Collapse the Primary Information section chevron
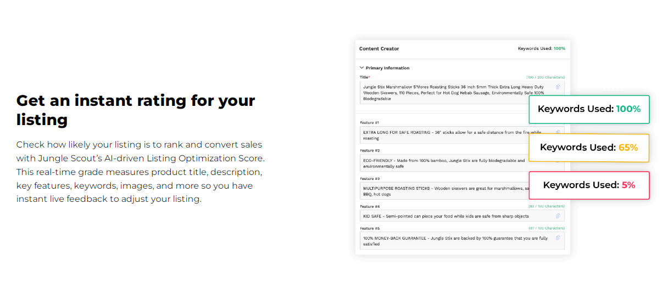668x288 pixels. coord(362,68)
